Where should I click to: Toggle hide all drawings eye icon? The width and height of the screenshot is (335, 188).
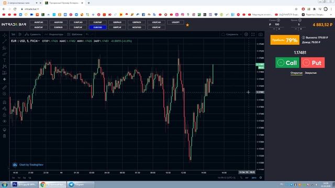click(x=5, y=121)
